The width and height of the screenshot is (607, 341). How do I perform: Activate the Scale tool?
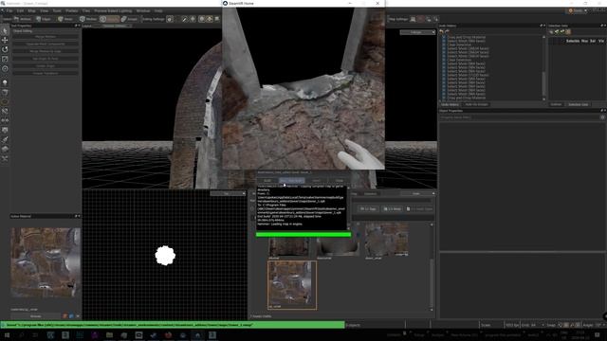click(5, 59)
